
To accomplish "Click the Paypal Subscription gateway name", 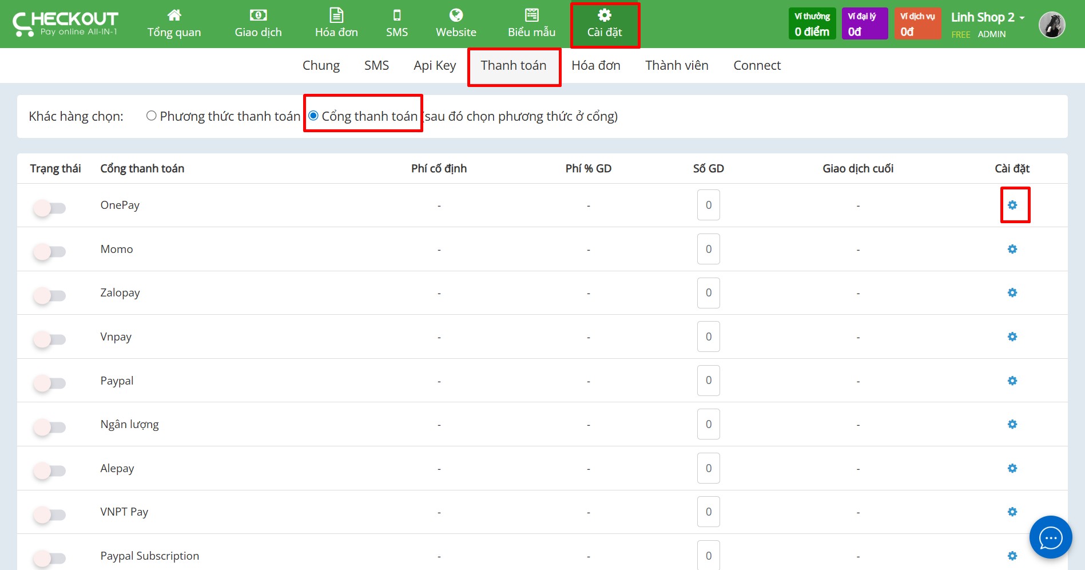I will 149,556.
